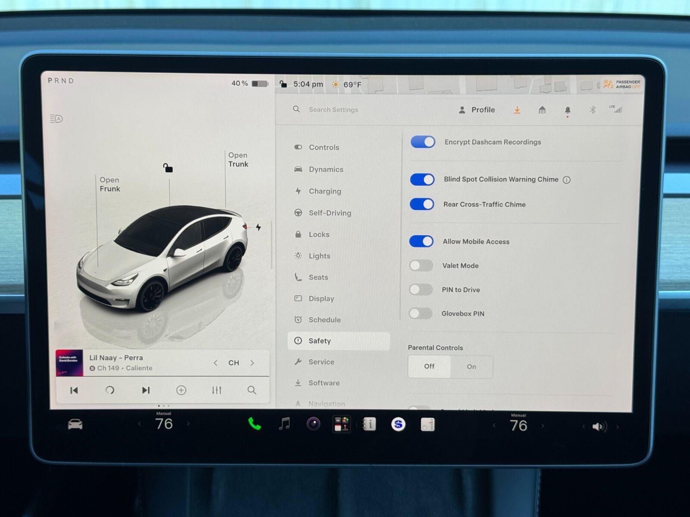Add station to favorites plus icon

(x=181, y=390)
